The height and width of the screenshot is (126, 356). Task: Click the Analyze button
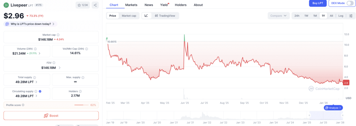point(333,108)
